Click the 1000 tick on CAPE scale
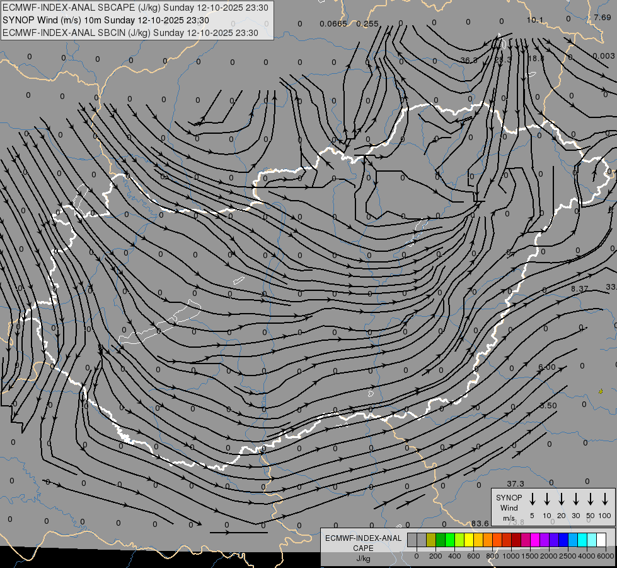This screenshot has height=568, width=617. tap(511, 556)
